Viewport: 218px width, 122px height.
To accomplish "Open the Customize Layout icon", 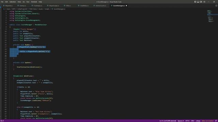I will [204, 2].
